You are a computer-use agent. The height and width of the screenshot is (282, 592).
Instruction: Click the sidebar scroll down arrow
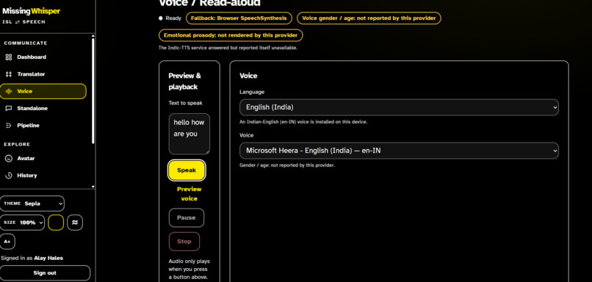(x=93, y=187)
